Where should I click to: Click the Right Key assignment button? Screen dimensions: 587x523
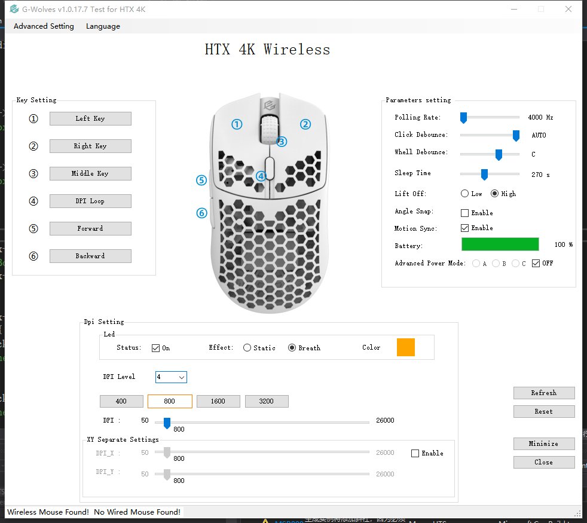(x=90, y=146)
